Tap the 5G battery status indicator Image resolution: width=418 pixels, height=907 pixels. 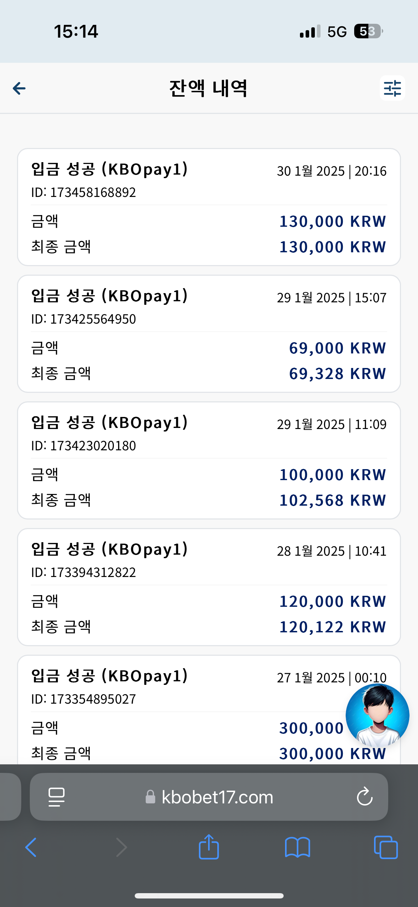pyautogui.click(x=369, y=32)
